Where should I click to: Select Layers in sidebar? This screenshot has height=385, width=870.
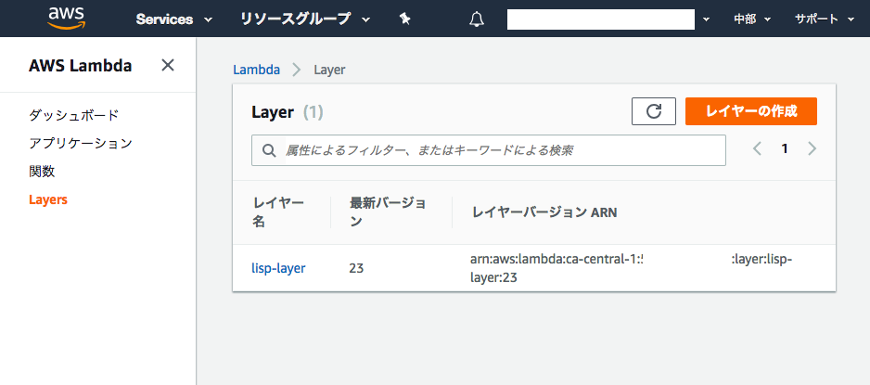coord(48,199)
